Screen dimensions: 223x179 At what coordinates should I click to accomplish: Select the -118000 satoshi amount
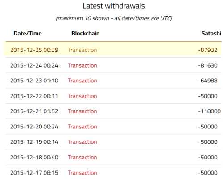coord(210,111)
